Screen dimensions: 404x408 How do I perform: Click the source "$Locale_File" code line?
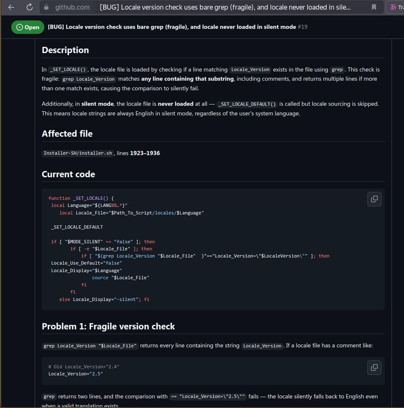click(121, 278)
